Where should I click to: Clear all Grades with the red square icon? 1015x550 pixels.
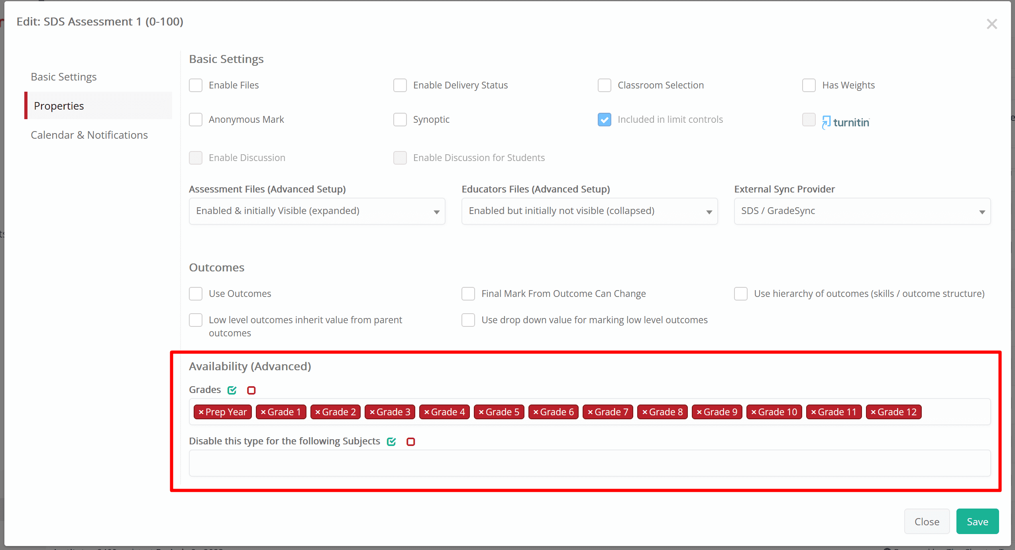(x=251, y=390)
